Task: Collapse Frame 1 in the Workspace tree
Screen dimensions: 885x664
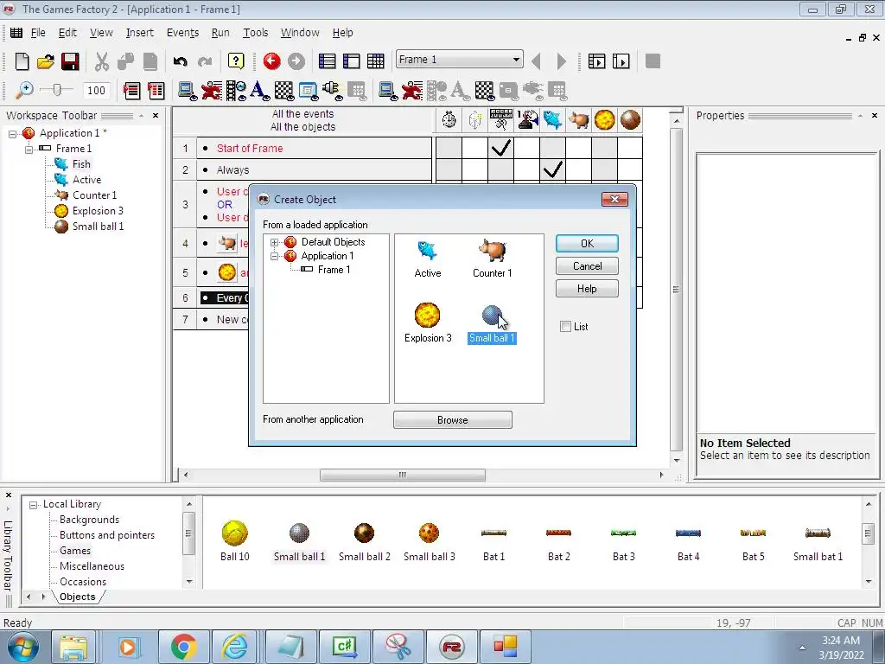Action: click(29, 149)
